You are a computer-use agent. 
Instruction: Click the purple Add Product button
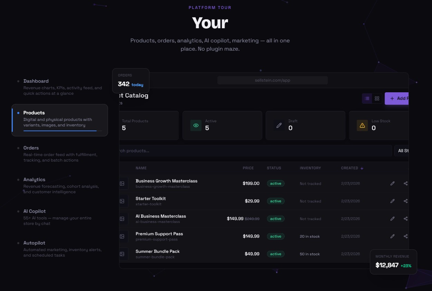[x=397, y=98]
